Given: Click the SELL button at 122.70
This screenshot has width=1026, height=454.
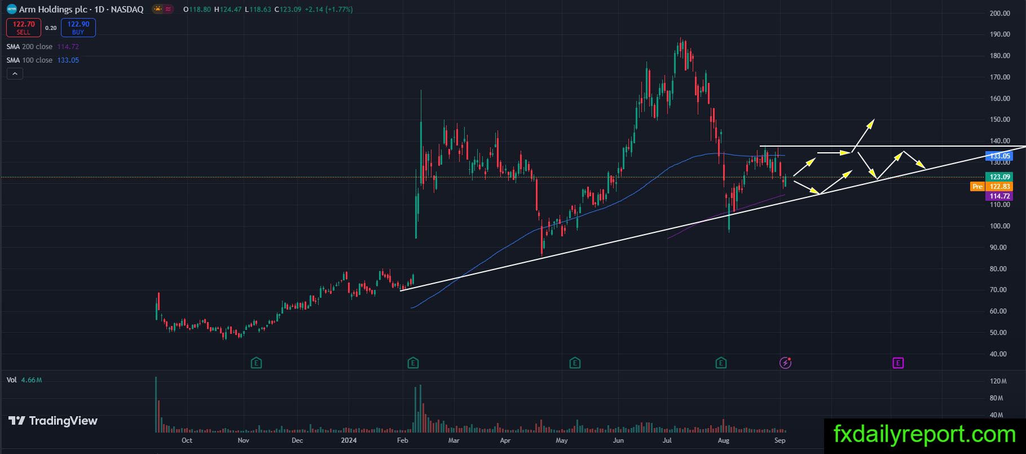Looking at the screenshot, I should [24, 28].
